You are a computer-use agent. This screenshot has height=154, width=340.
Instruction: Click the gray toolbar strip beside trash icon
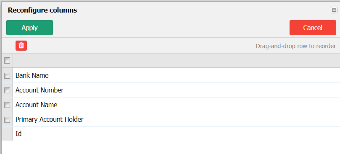141,46
